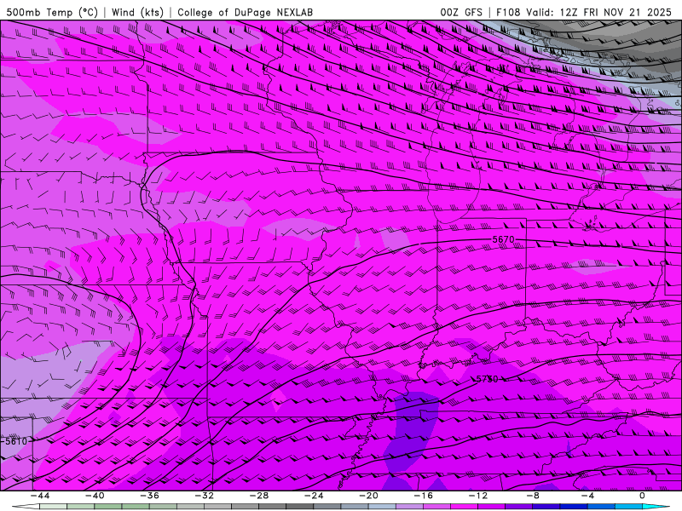Click the -4 colorbar tick label
Image resolution: width=682 pixels, height=511 pixels.
[x=588, y=496]
